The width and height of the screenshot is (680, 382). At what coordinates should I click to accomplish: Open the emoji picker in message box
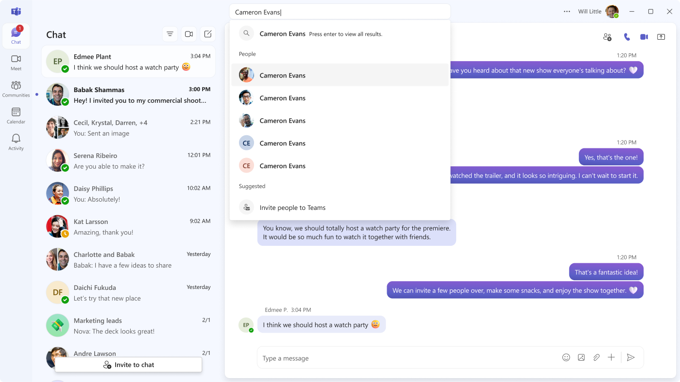pyautogui.click(x=566, y=358)
